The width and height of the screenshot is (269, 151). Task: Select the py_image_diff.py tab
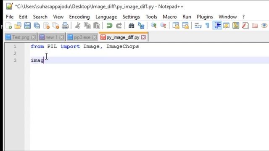click(x=123, y=37)
